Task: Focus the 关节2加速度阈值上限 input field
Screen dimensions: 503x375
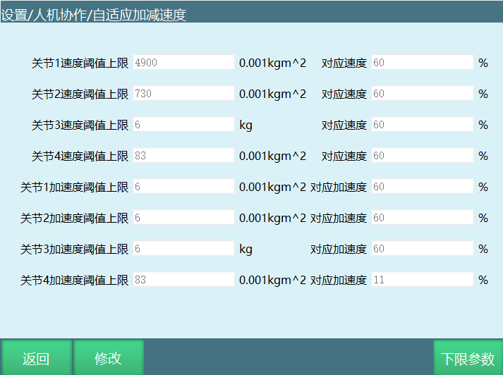Action: [x=183, y=218]
